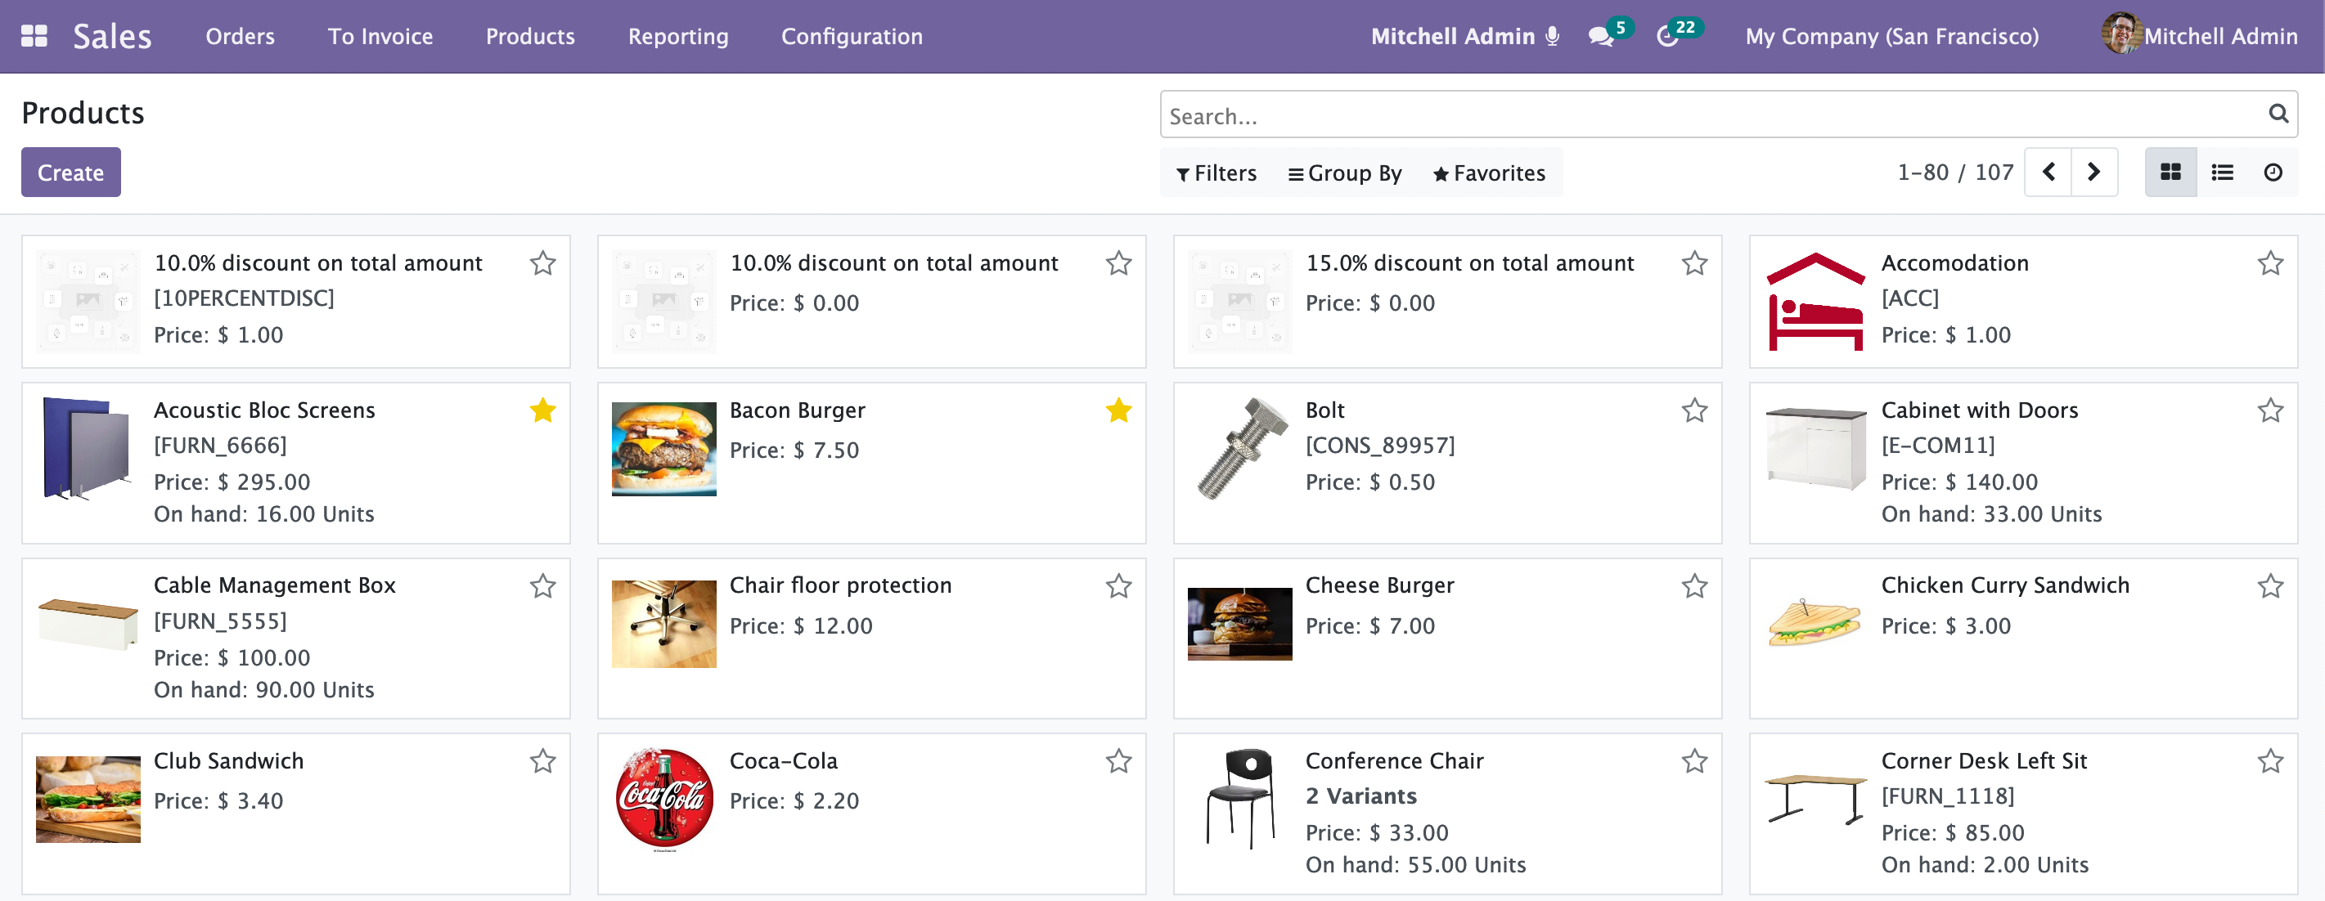Unfavorite Acoustic Bloc Screens star

[542, 411]
